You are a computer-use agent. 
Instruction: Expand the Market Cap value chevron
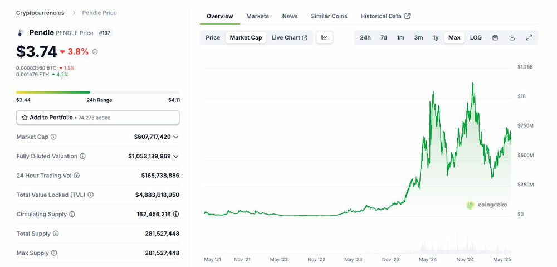(x=176, y=137)
